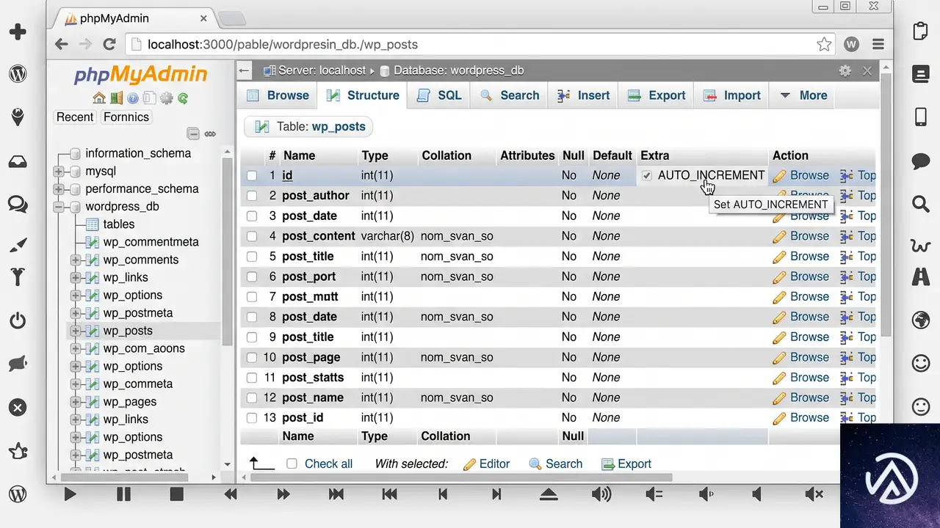Uncheck the AUTO_INCREMENT checkbox
The image size is (940, 528).
(x=646, y=176)
